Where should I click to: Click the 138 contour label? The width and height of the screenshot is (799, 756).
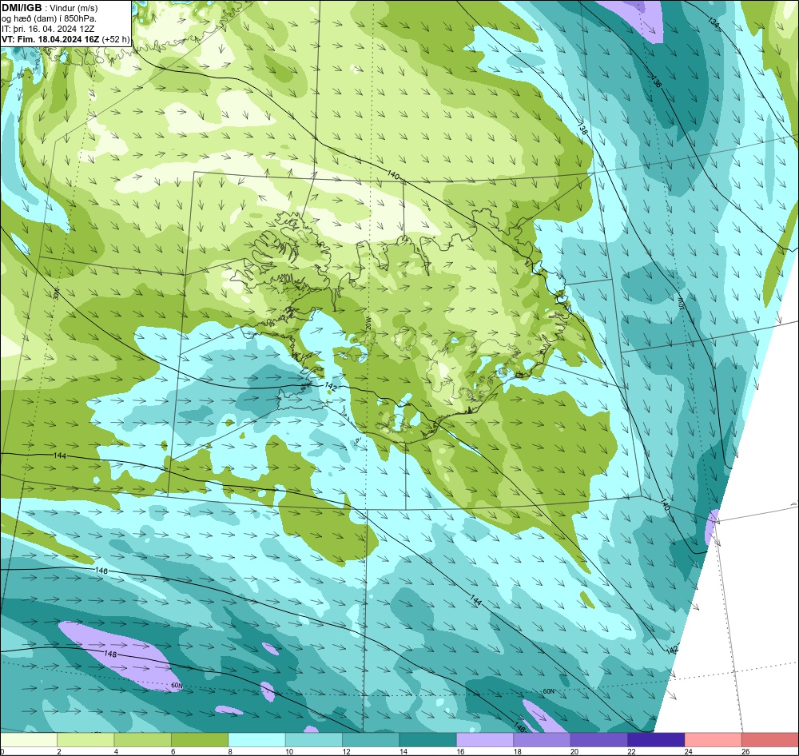coord(582,128)
